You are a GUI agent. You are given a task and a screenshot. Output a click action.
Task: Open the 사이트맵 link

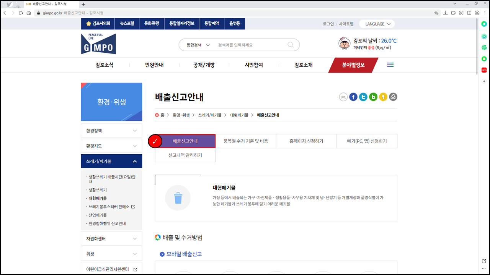click(346, 24)
